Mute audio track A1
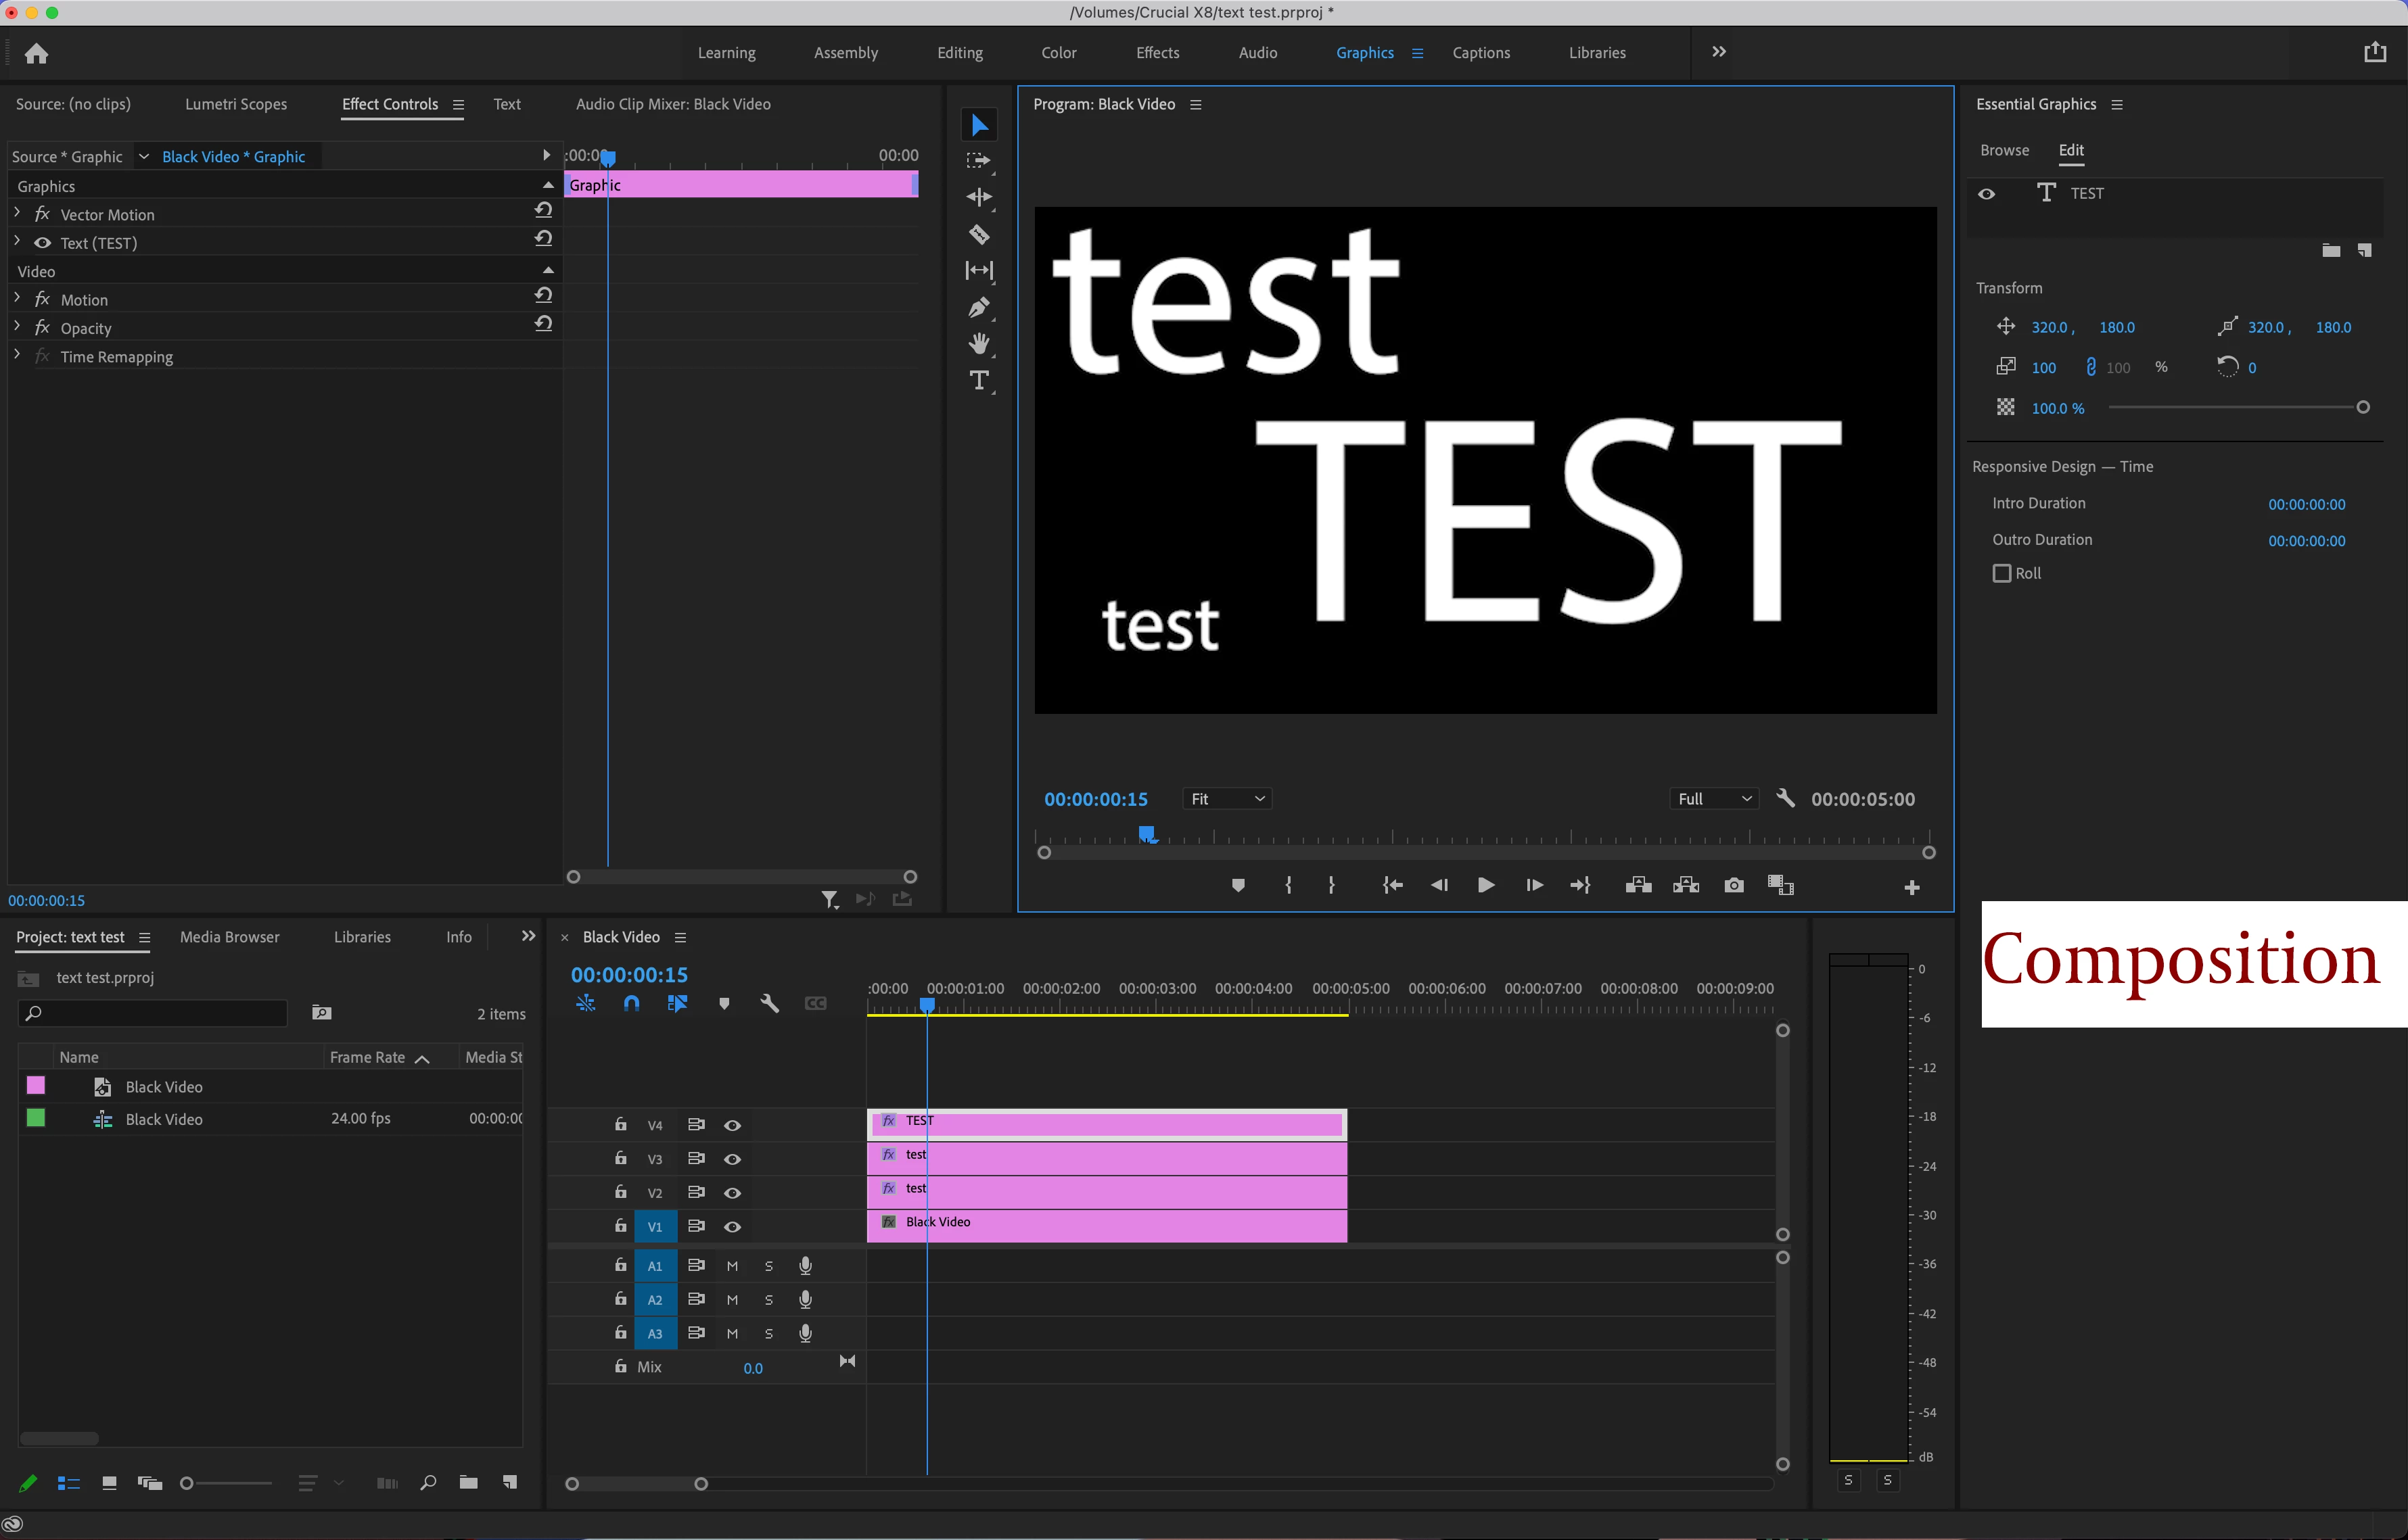The image size is (2408, 1540). coord(733,1266)
